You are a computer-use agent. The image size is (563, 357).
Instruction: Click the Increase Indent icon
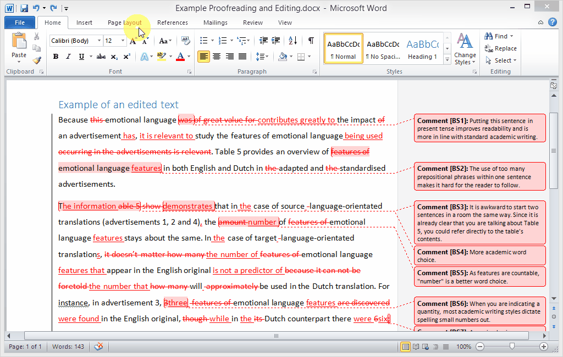coord(275,41)
